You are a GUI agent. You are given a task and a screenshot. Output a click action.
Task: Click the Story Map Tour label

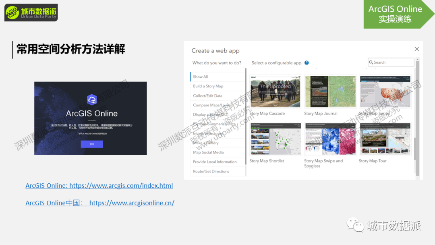click(x=373, y=161)
